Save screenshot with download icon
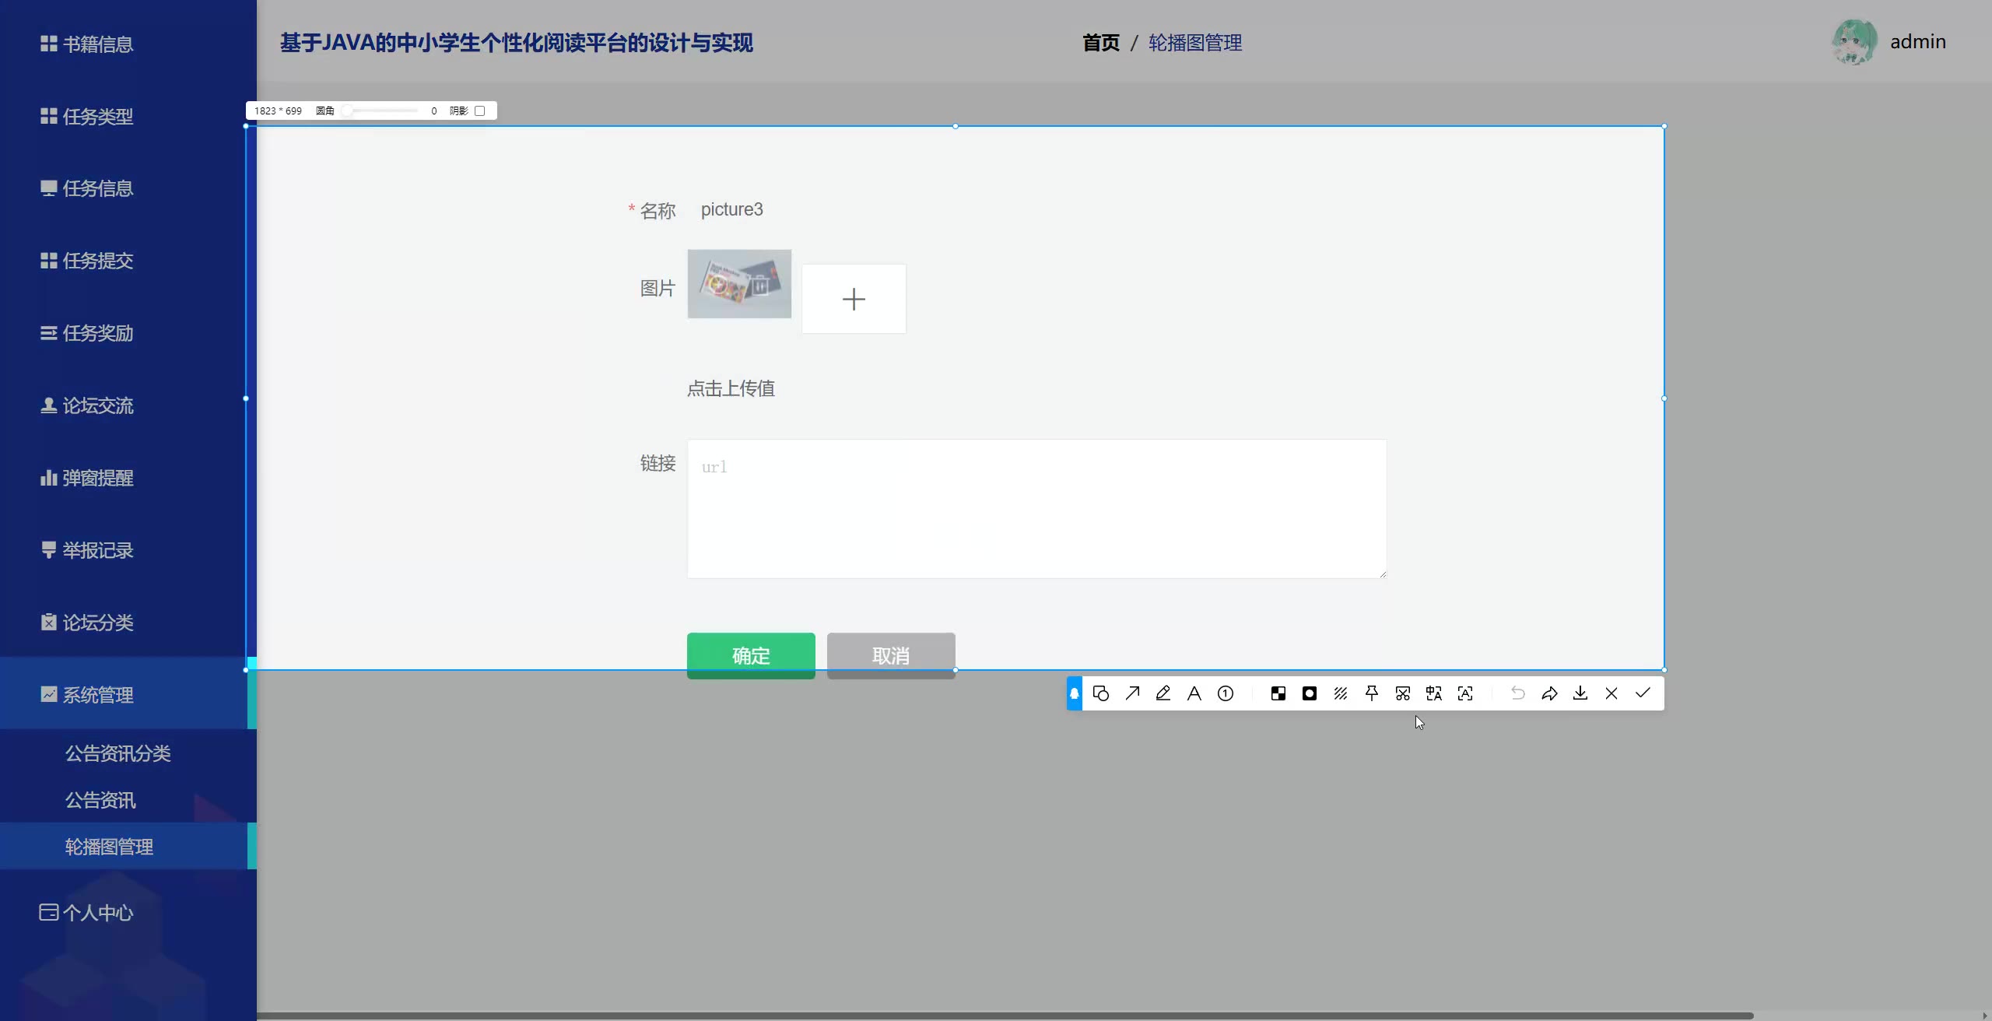 pos(1580,693)
